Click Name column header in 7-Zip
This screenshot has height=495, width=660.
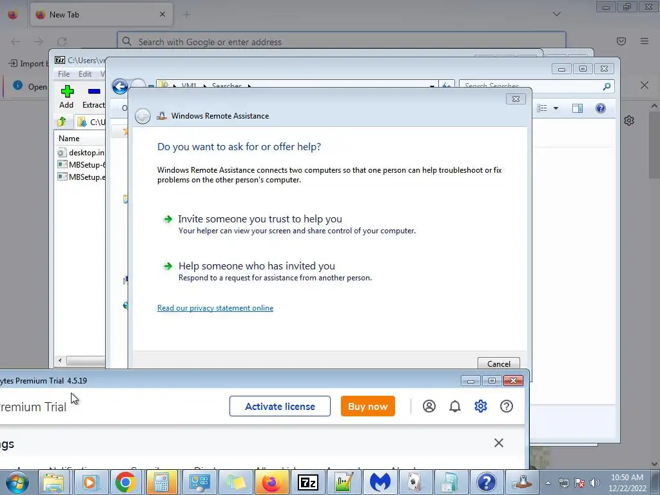(x=69, y=139)
